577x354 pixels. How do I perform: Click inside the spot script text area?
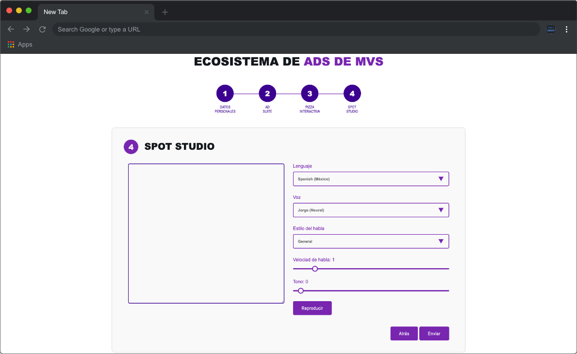206,233
